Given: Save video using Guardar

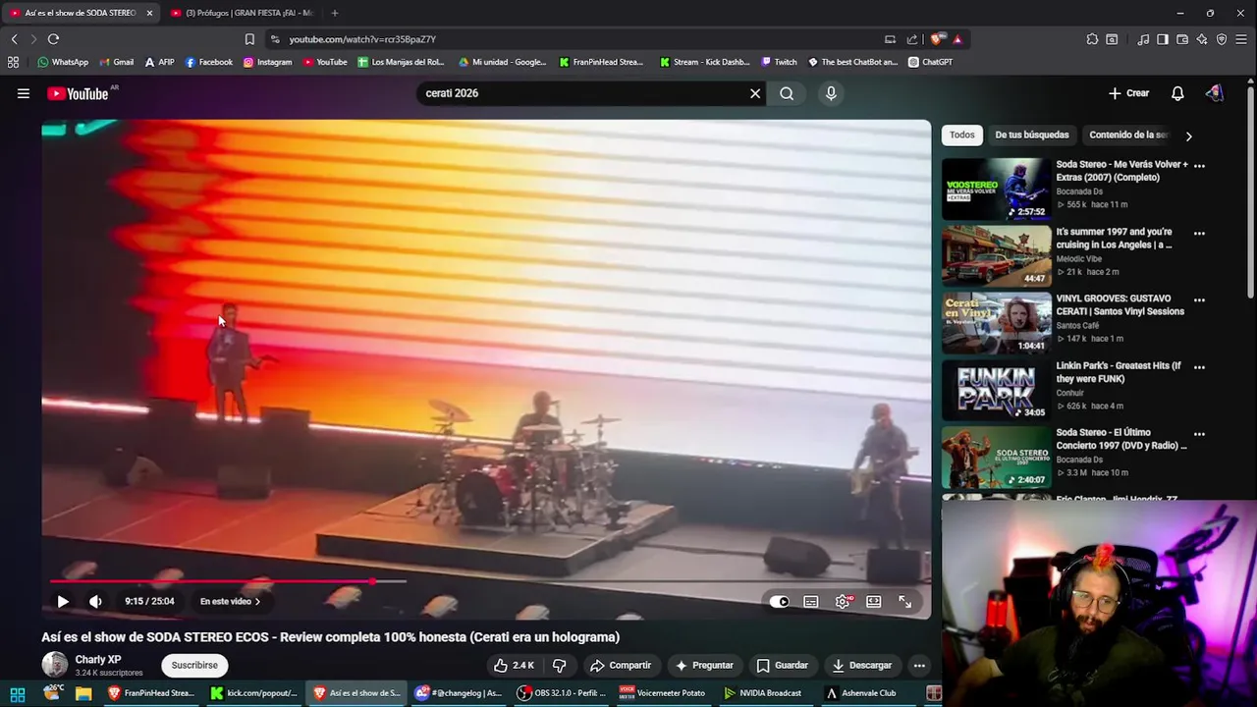Looking at the screenshot, I should (x=783, y=665).
